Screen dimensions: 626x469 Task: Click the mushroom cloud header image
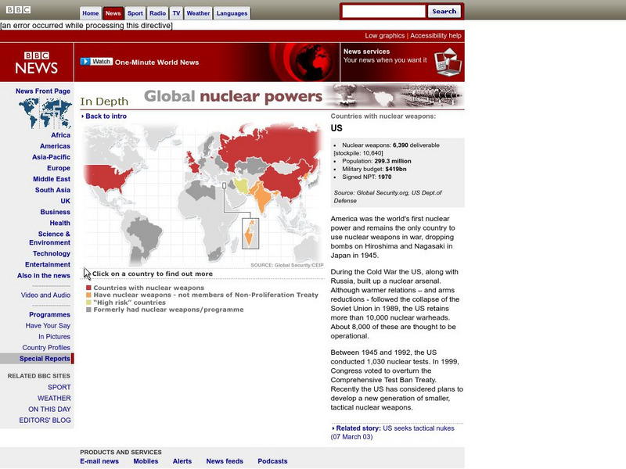395,96
